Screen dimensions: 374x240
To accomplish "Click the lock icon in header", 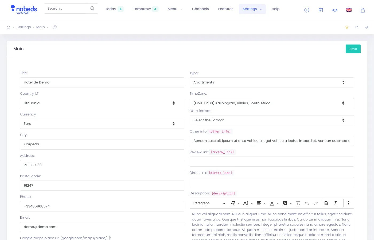I will coord(363,10).
